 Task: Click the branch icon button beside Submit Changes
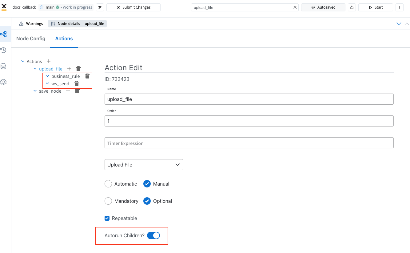(100, 7)
